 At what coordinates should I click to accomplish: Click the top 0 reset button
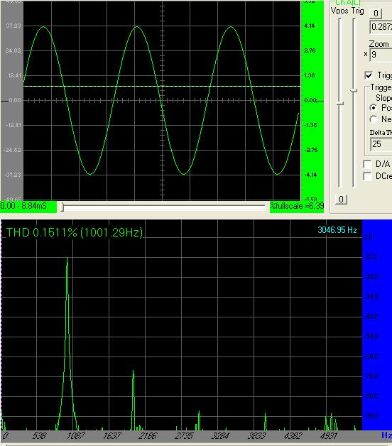[x=376, y=13]
